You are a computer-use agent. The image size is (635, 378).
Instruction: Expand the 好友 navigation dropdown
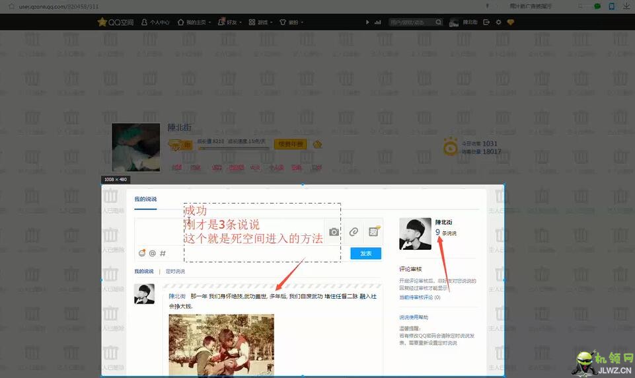(x=230, y=22)
